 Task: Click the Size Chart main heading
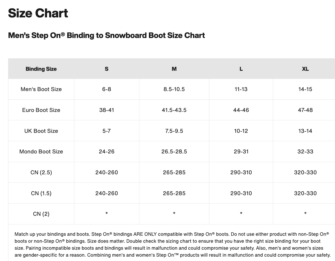click(x=38, y=13)
